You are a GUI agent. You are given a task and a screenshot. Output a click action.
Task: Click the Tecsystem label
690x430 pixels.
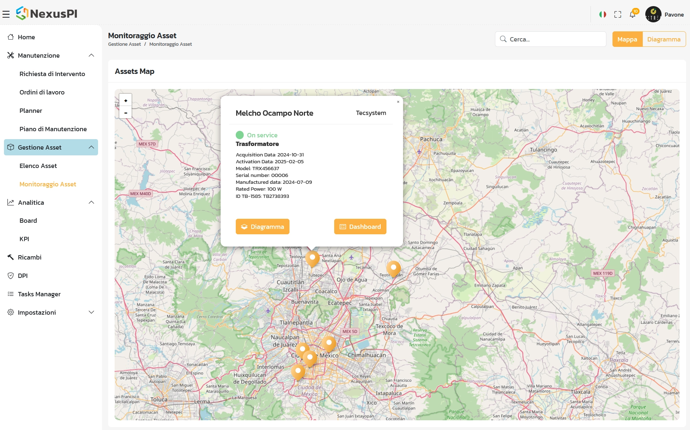pyautogui.click(x=371, y=113)
